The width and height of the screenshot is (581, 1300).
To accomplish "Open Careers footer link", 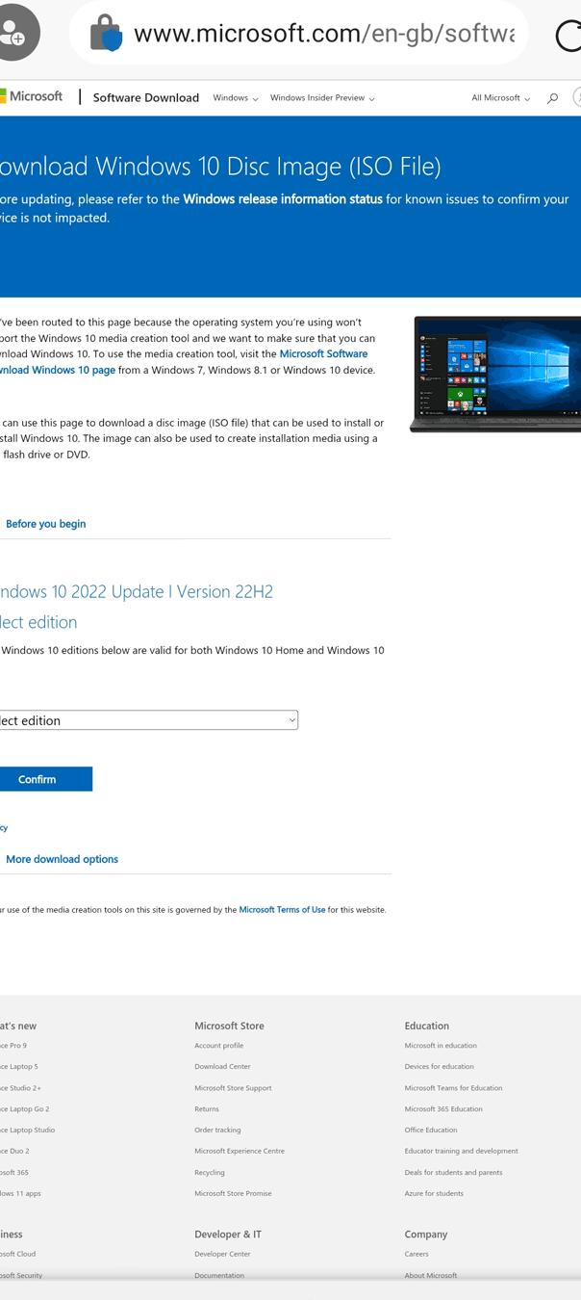I will tap(417, 1255).
